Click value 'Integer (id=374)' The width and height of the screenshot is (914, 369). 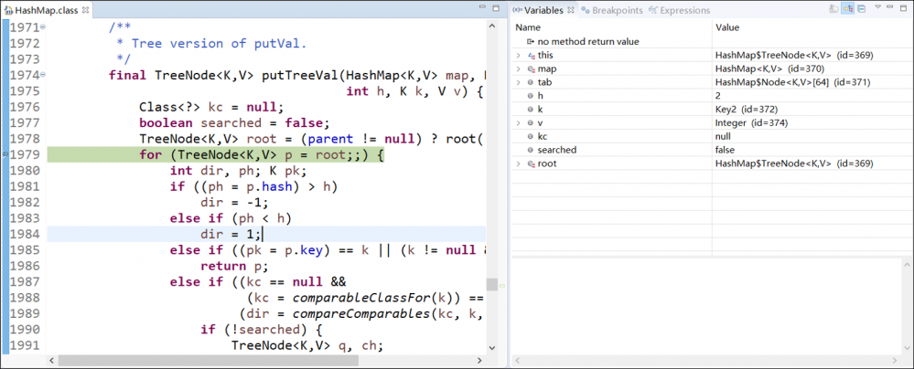pos(751,122)
